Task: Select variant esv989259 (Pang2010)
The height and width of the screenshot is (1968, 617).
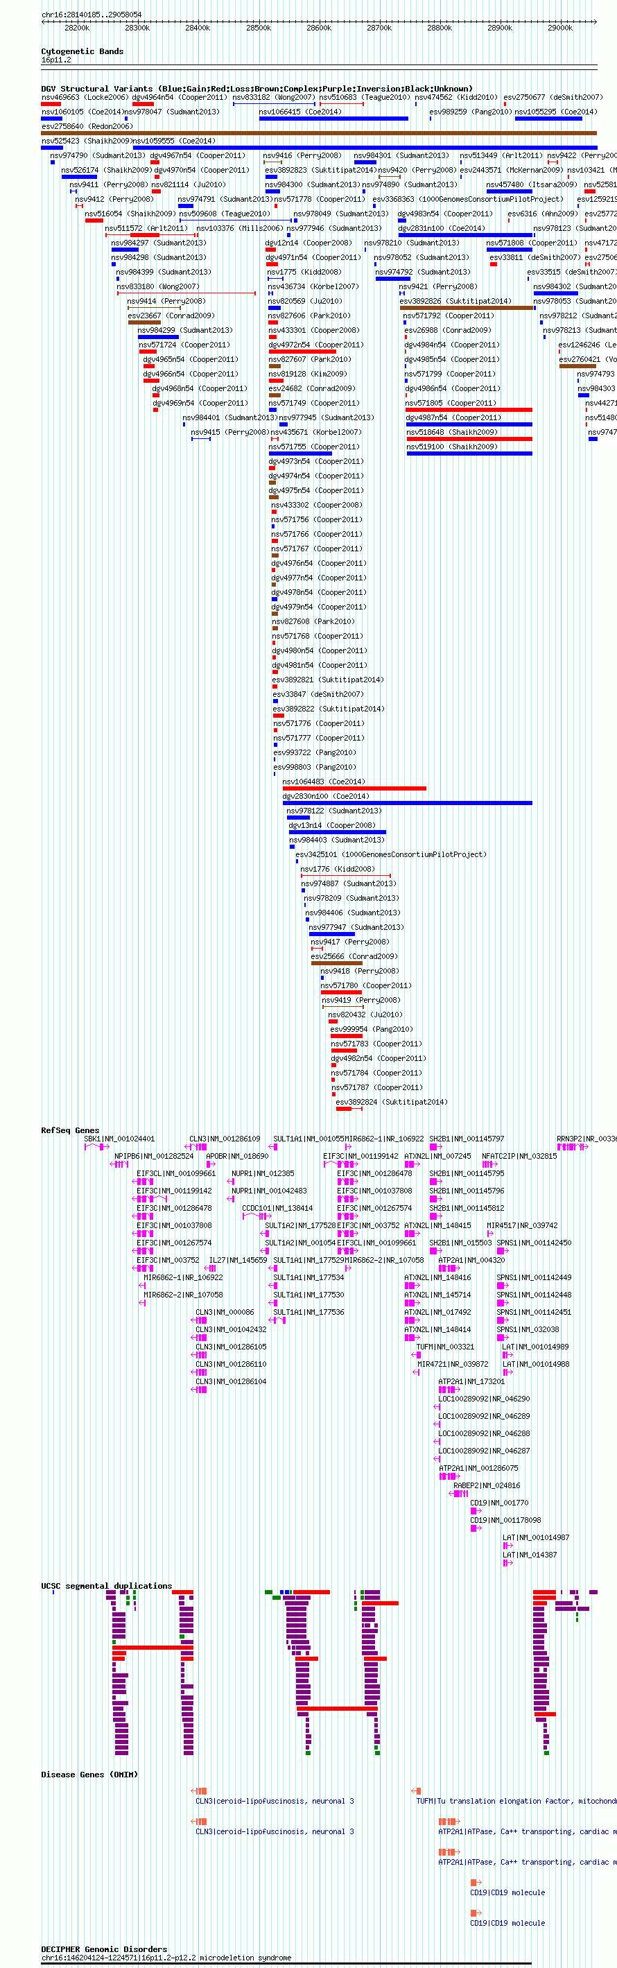Action: 471,112
